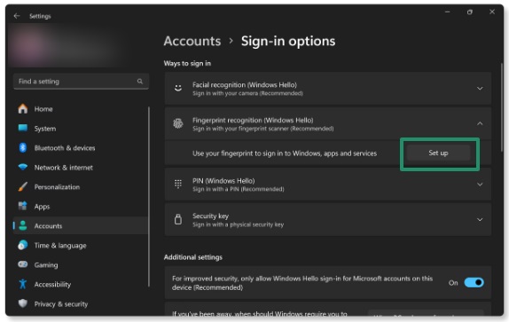Restore down the Settings window

469,12
